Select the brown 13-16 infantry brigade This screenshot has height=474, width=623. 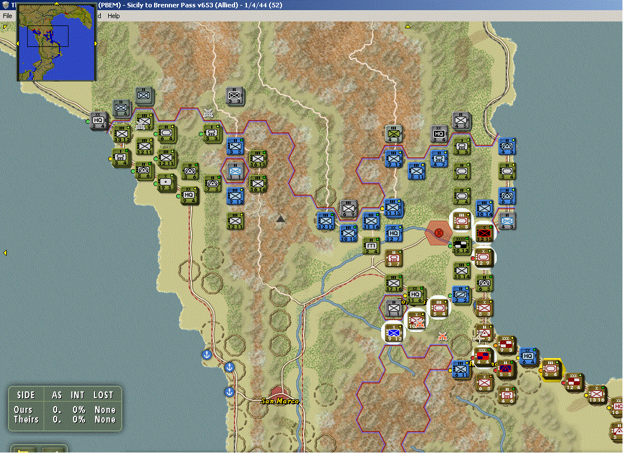(596, 394)
